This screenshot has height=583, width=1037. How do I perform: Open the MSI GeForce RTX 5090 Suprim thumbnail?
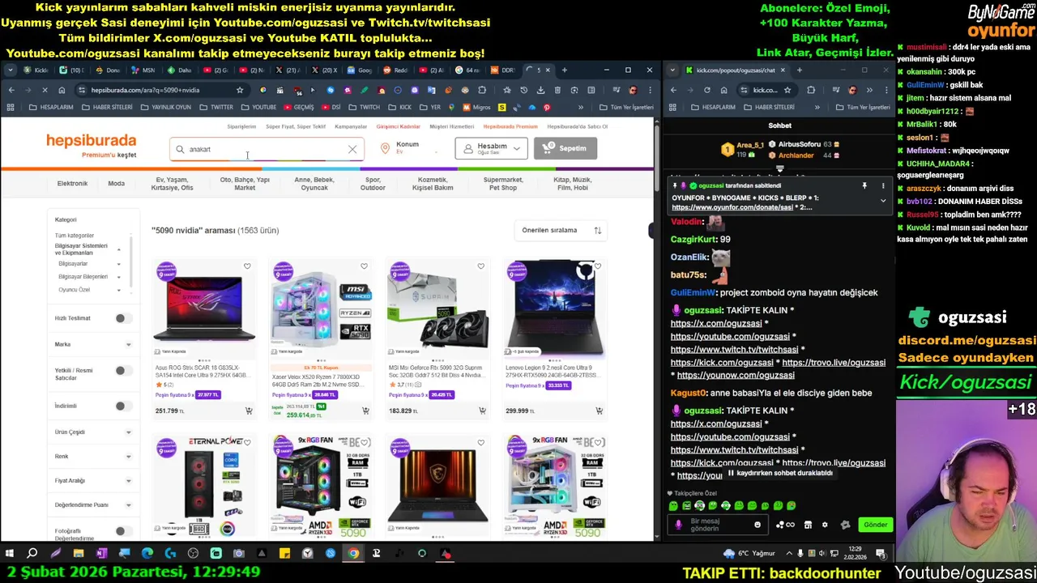[x=437, y=309]
